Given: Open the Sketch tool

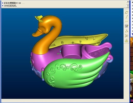Looking at the screenshot, I should coord(127,26).
